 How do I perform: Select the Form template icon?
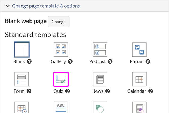(x=22, y=79)
